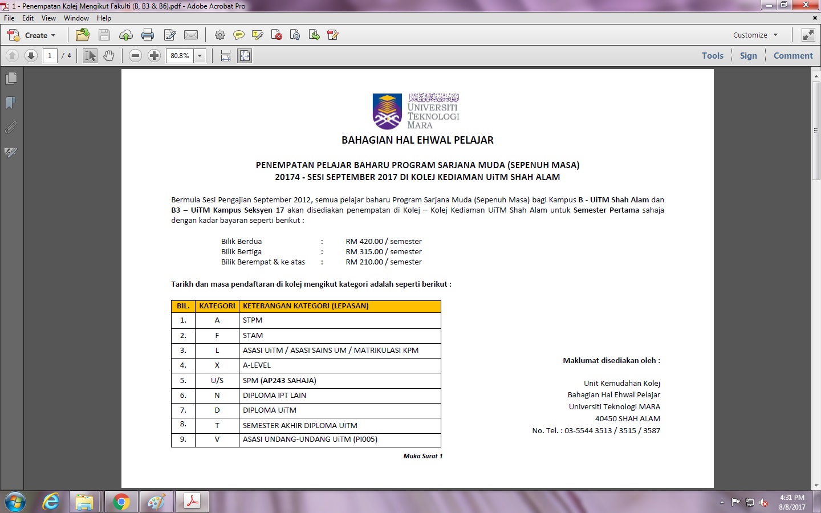821x513 pixels.
Task: Open the Help menu
Action: (x=104, y=18)
